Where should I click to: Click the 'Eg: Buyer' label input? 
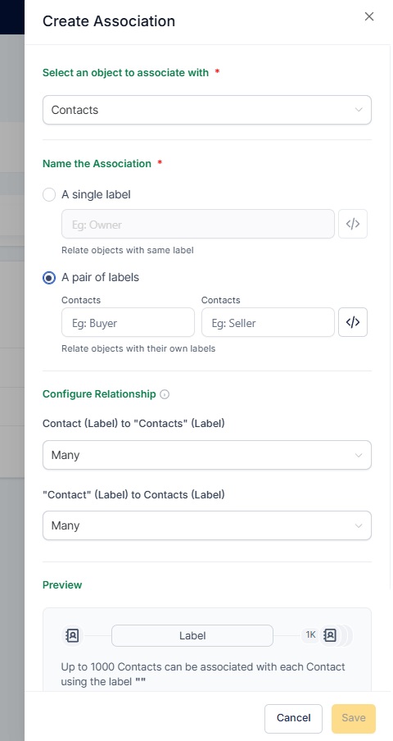tap(128, 322)
